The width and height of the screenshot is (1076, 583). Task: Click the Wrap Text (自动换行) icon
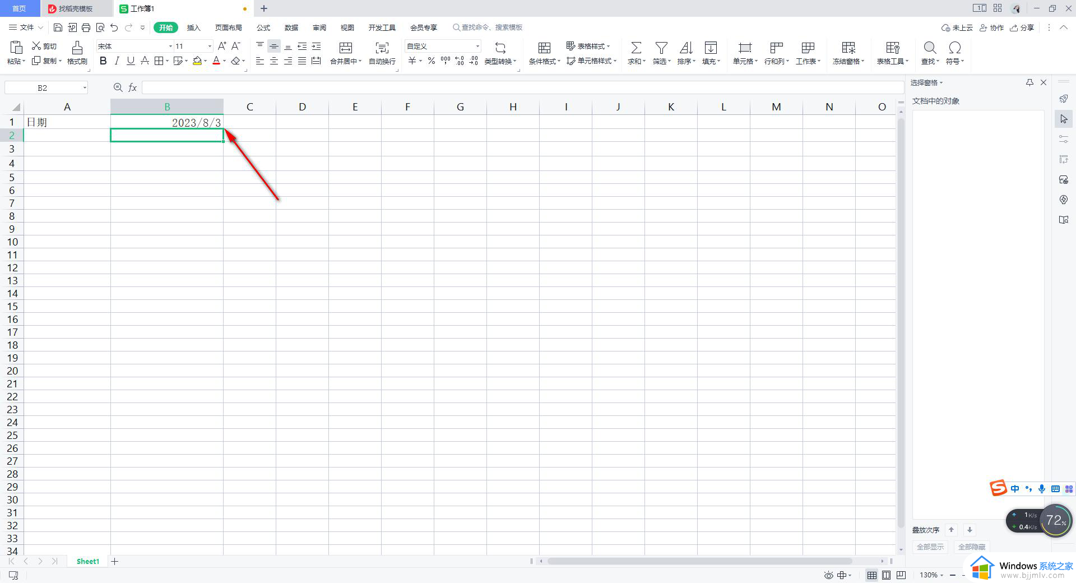coord(382,48)
